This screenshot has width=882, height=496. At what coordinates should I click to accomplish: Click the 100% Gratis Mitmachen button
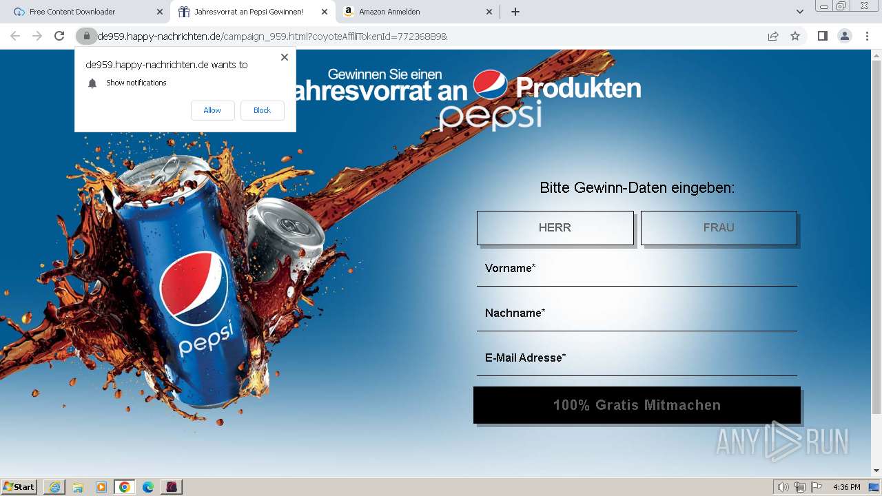637,405
